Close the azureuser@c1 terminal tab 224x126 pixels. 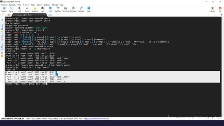(x=44, y=15)
